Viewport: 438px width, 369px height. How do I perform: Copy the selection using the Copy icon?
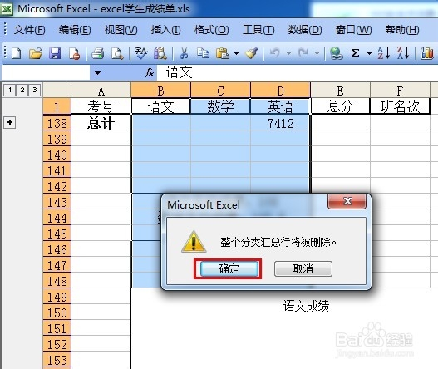[203, 53]
